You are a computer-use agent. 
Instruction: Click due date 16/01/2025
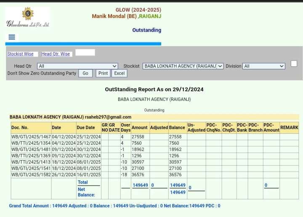coord(89,175)
